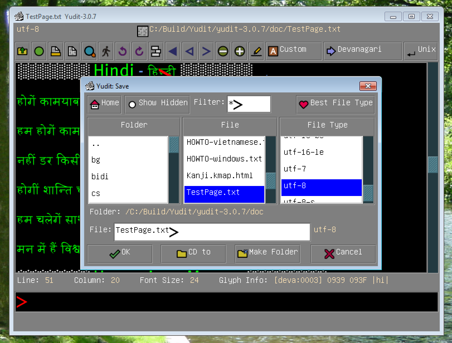Click the Undo arrow icon
Viewport: 452px width, 343px height.
123,51
